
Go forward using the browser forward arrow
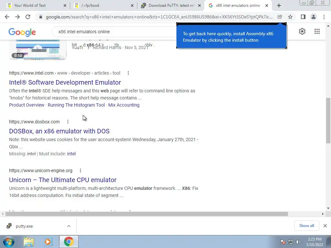click(x=17, y=17)
